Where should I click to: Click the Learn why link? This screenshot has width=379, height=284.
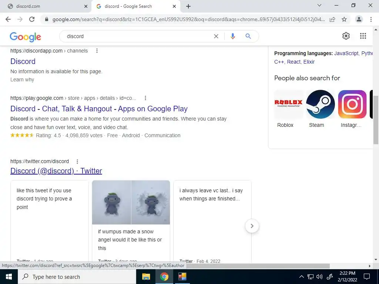(x=22, y=80)
